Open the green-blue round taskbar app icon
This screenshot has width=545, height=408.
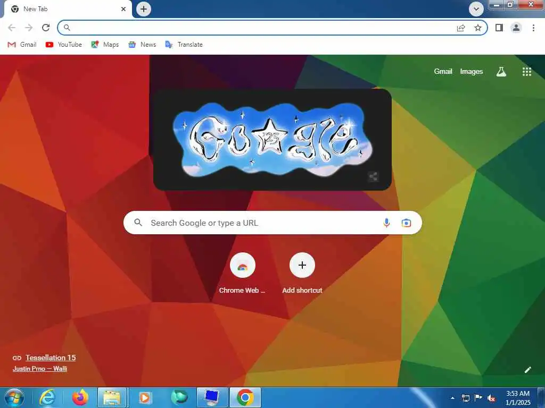coord(179,397)
